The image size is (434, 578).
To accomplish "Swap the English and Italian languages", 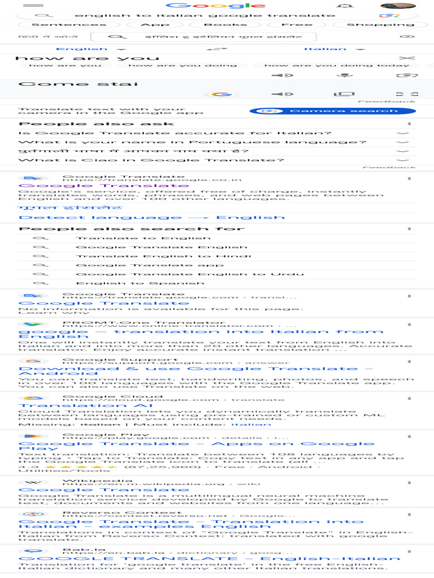I will click(216, 49).
